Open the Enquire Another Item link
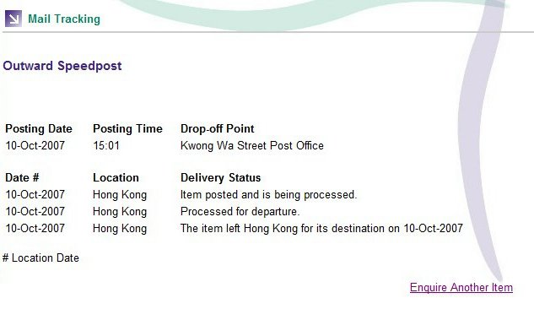 coord(461,288)
